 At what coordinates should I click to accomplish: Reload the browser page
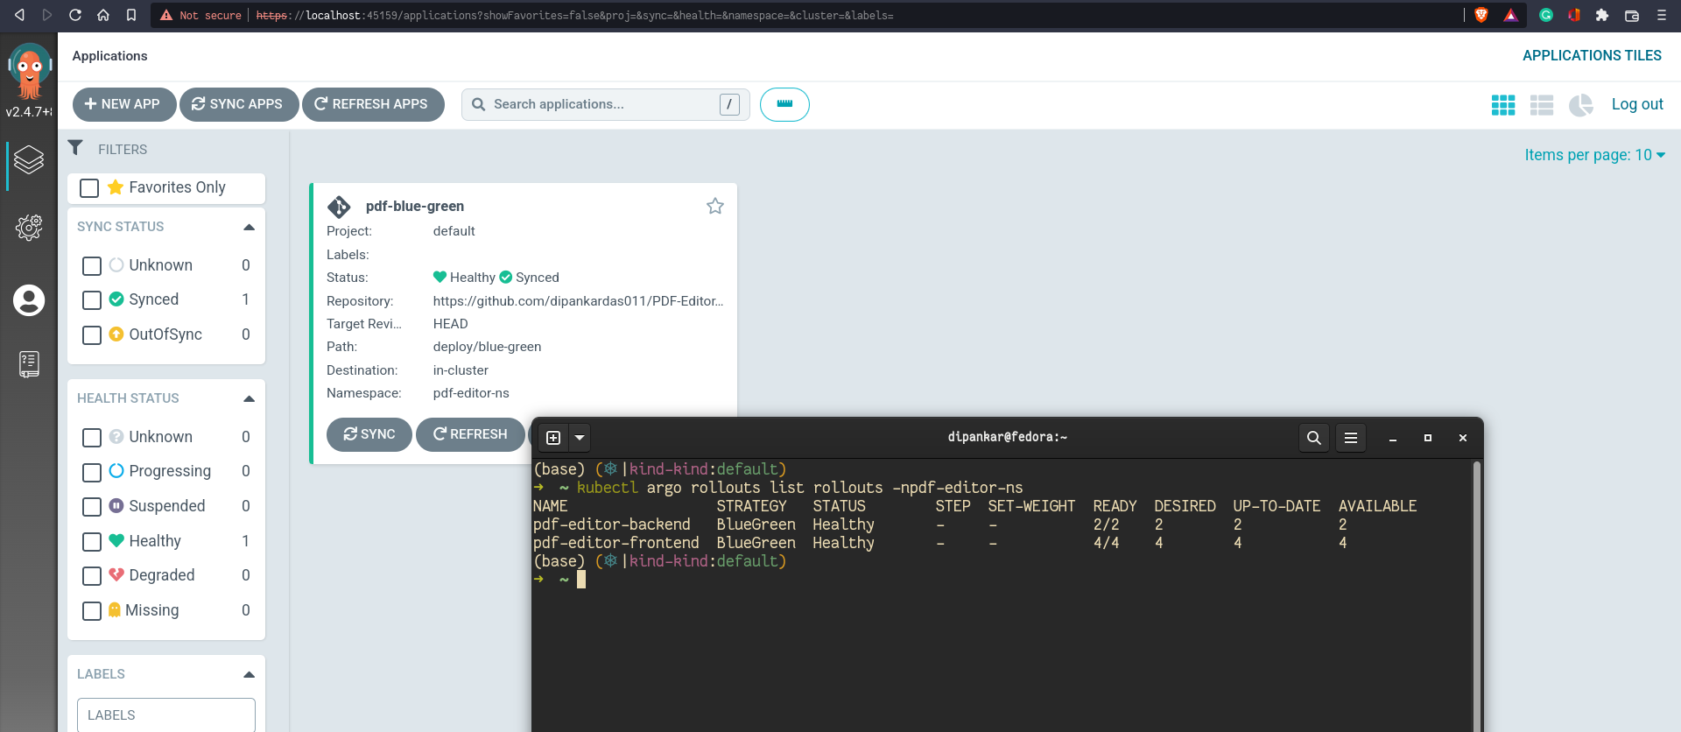75,15
